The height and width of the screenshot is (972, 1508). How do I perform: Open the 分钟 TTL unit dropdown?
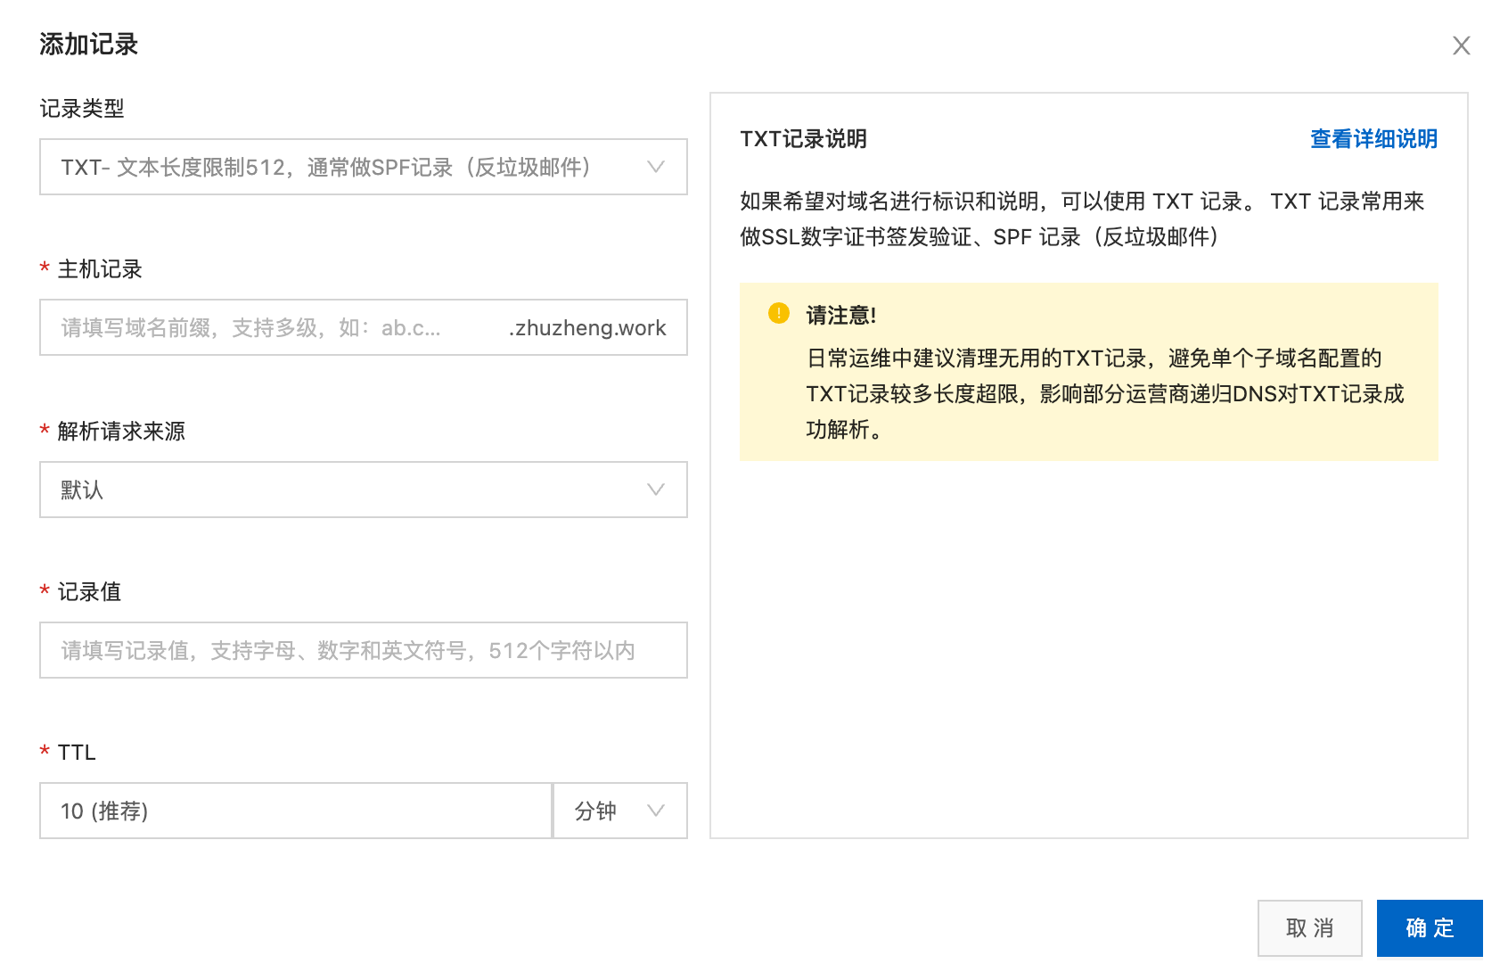606,811
